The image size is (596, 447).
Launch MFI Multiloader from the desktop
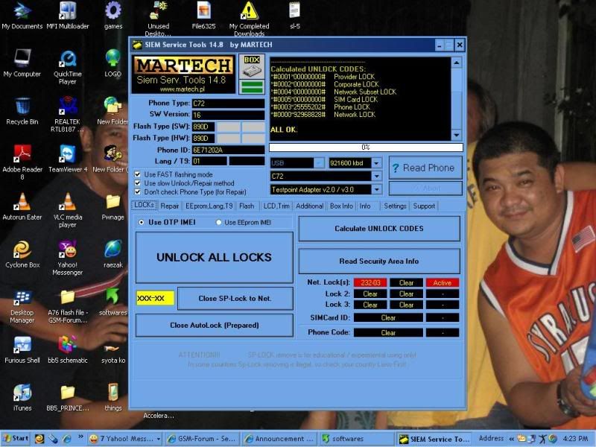click(x=68, y=16)
